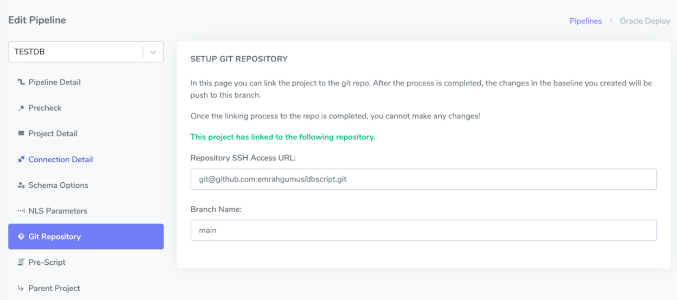Click the NLS Parameters dots icon

pos(21,211)
